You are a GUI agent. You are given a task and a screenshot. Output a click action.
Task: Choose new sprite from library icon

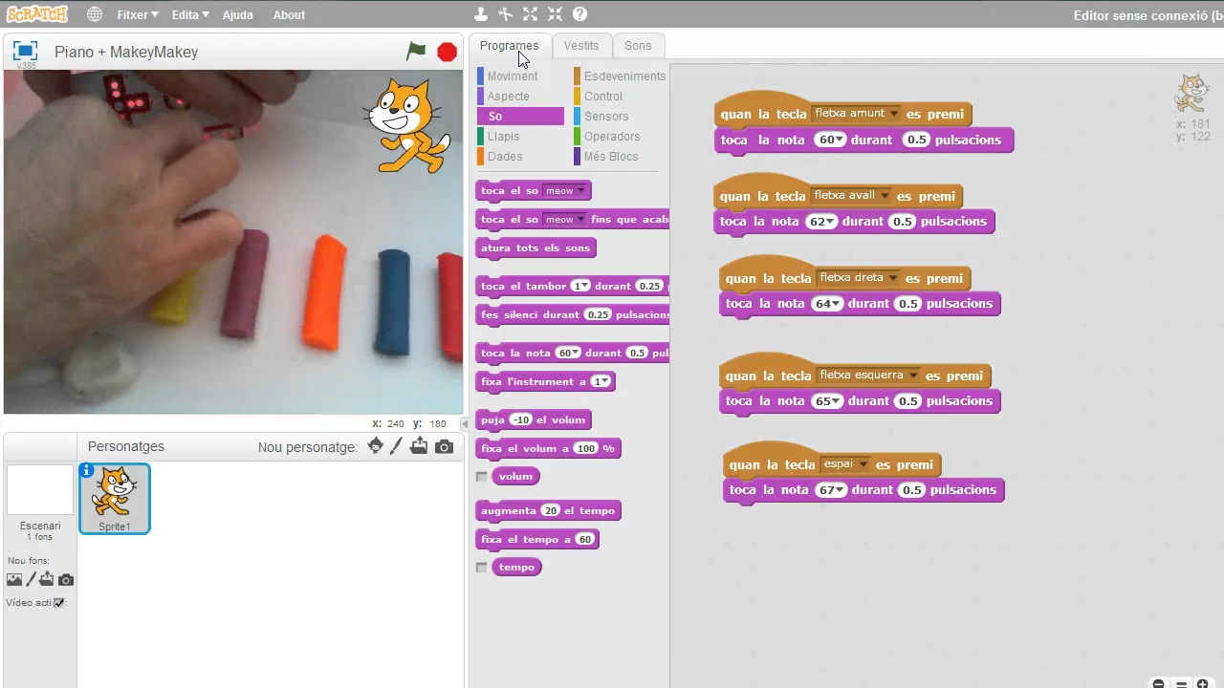[376, 446]
